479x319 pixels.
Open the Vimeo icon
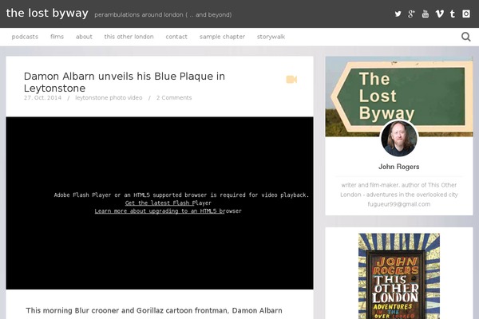[439, 14]
